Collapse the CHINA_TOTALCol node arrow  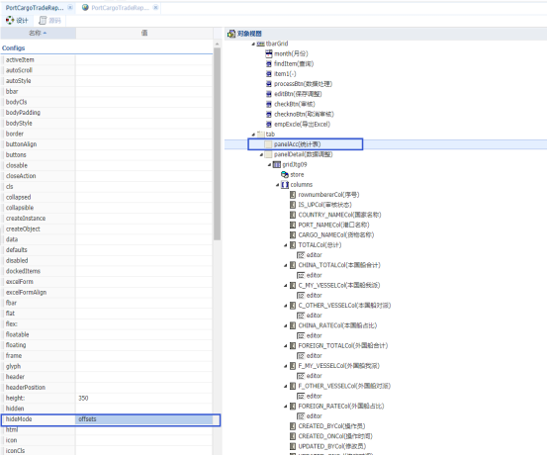click(x=286, y=265)
